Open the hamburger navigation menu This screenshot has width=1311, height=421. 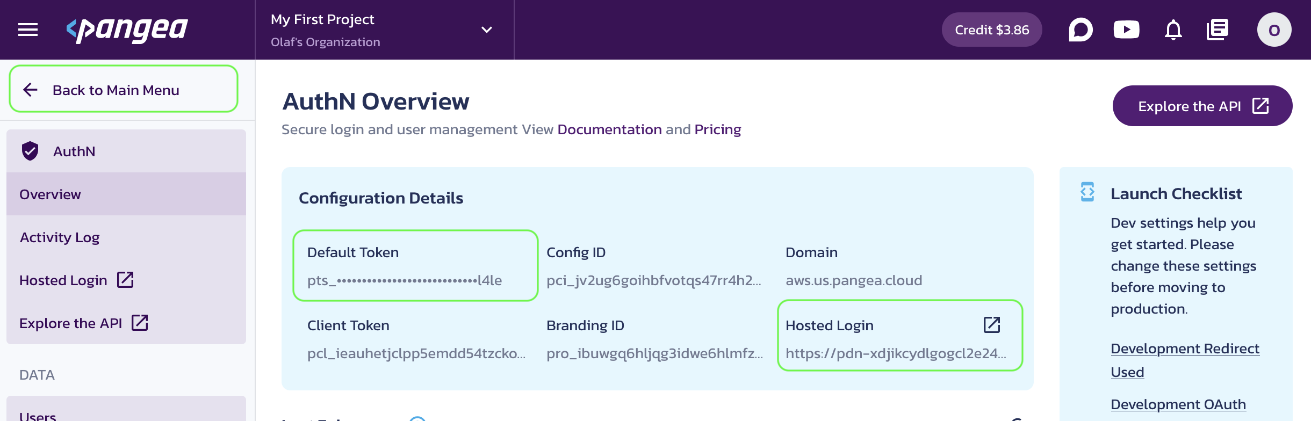(x=28, y=30)
